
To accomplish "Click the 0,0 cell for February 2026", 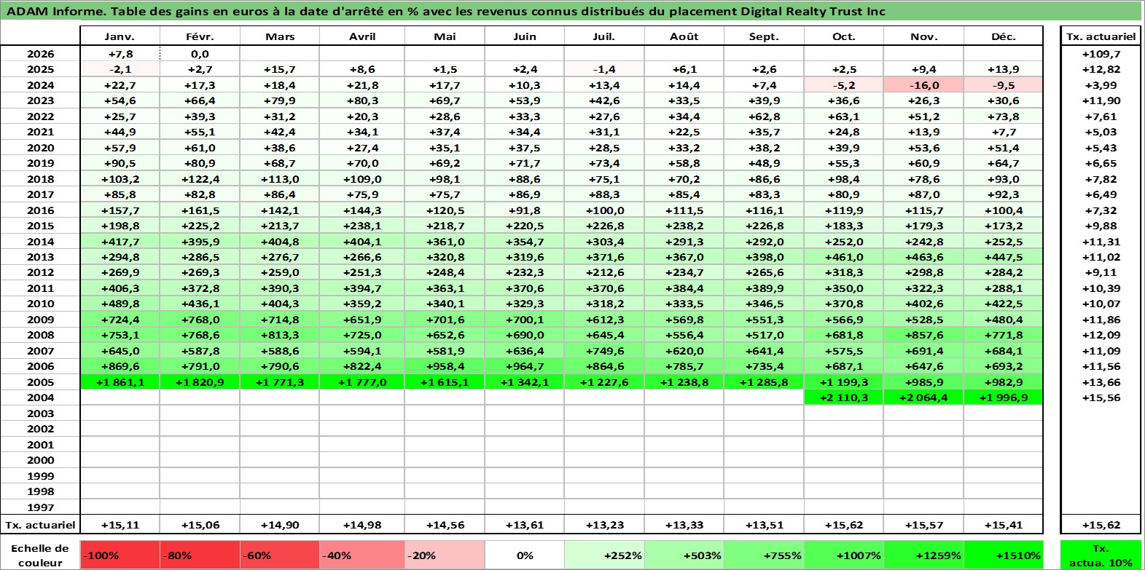I will pyautogui.click(x=200, y=54).
